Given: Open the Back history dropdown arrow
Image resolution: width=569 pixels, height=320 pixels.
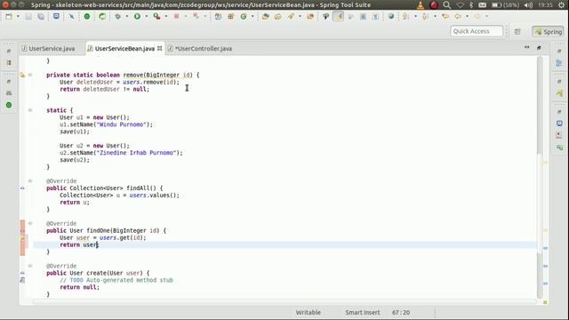Looking at the screenshot, I should coord(467,16).
